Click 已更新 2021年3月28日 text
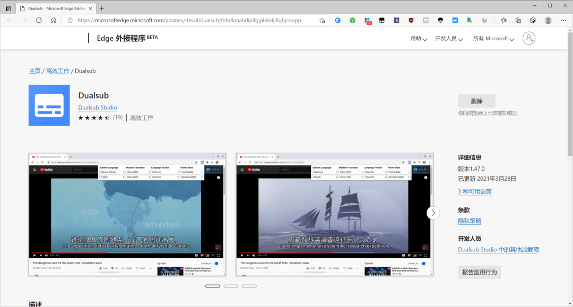Viewport: 573px width, 307px height. point(487,179)
